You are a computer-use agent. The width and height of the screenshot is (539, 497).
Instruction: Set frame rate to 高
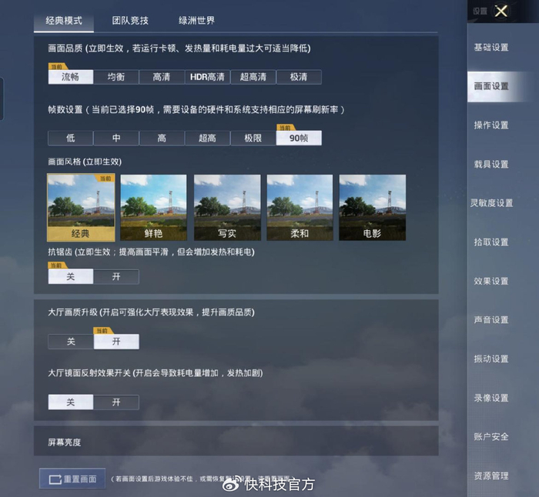[x=162, y=138]
